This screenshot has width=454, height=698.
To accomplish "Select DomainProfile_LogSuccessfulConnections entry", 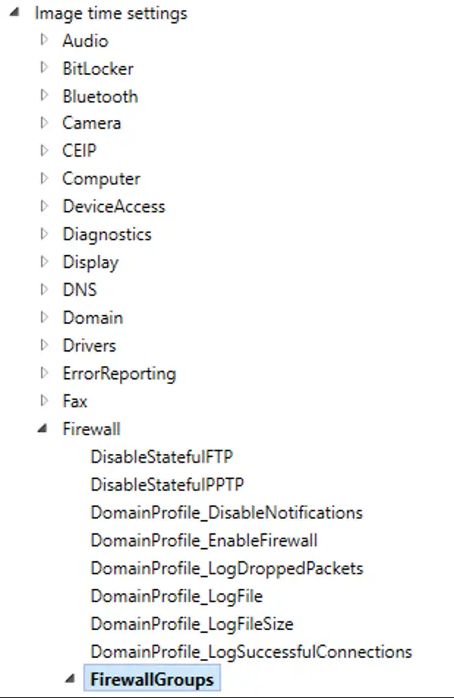I will [252, 652].
